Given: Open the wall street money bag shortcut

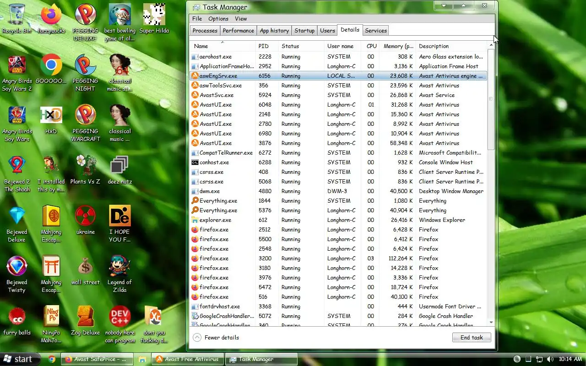Looking at the screenshot, I should pos(85,270).
